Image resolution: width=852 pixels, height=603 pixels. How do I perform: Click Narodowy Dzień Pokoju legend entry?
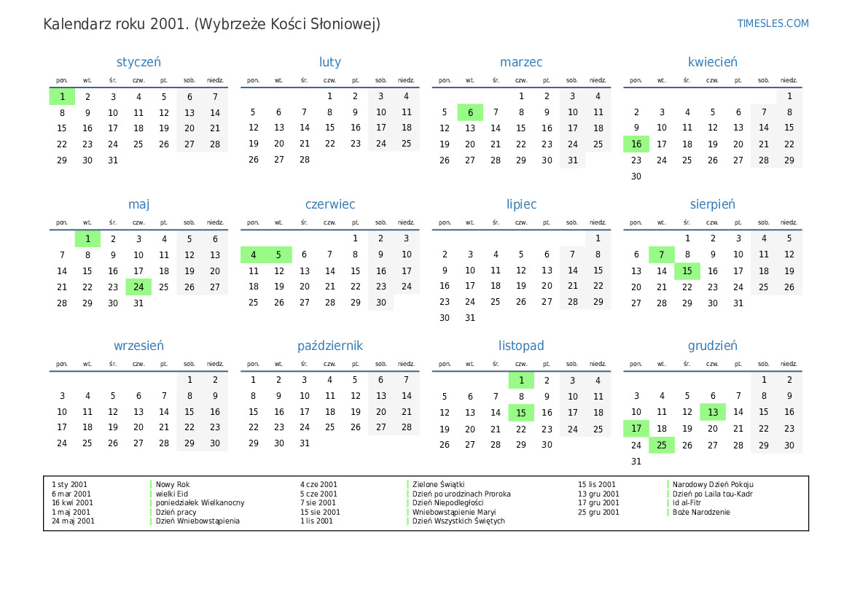[x=713, y=484]
